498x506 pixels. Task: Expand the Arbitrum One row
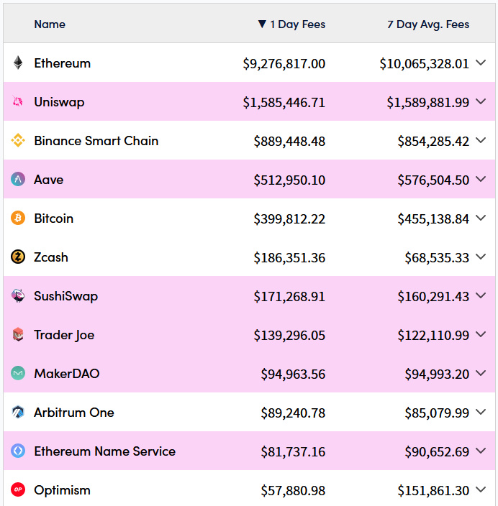481,413
